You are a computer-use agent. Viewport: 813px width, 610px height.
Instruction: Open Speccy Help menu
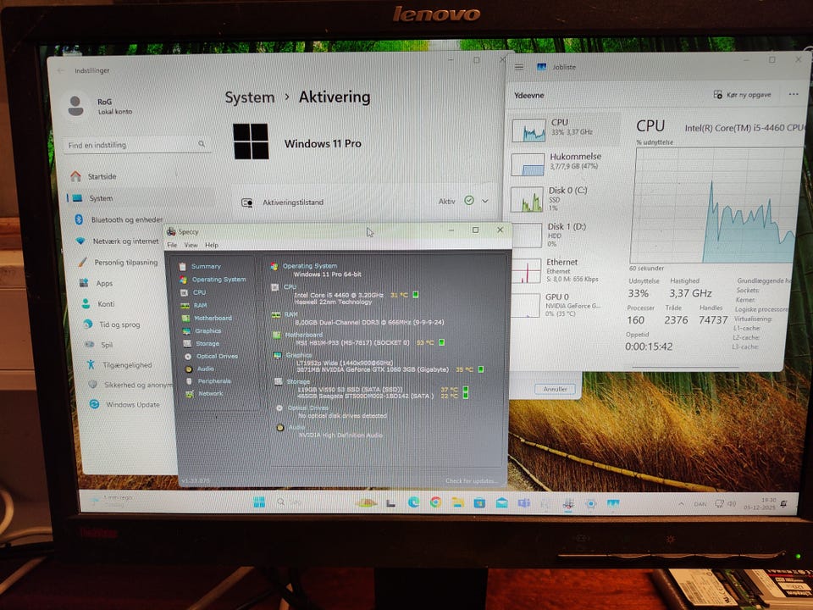tap(212, 245)
